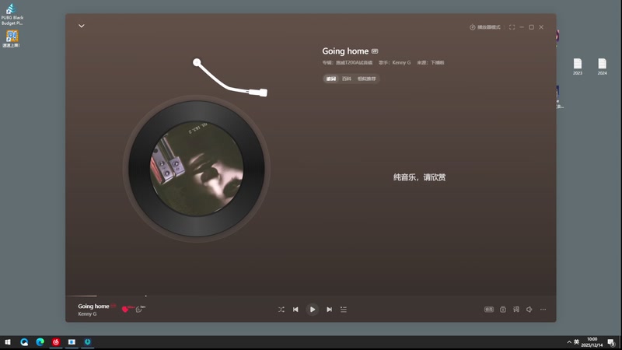This screenshot has width=622, height=350.
Task: Open the volume speaker control
Action: [529, 310]
